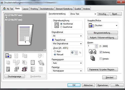Viewport: 125px width, 90px height.
Task: Switch to the Layout tab
Action: click(25, 9)
